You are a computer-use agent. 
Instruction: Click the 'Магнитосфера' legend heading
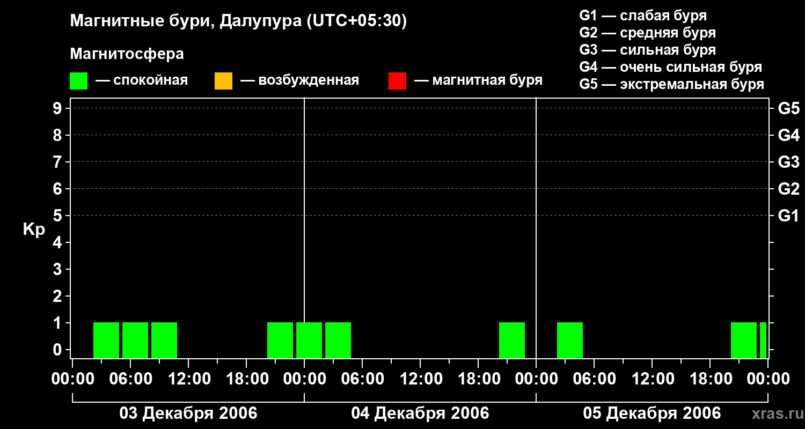(127, 54)
